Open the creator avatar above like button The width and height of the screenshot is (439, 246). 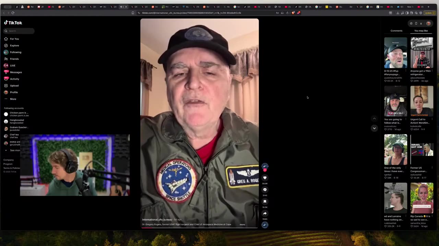(x=265, y=166)
